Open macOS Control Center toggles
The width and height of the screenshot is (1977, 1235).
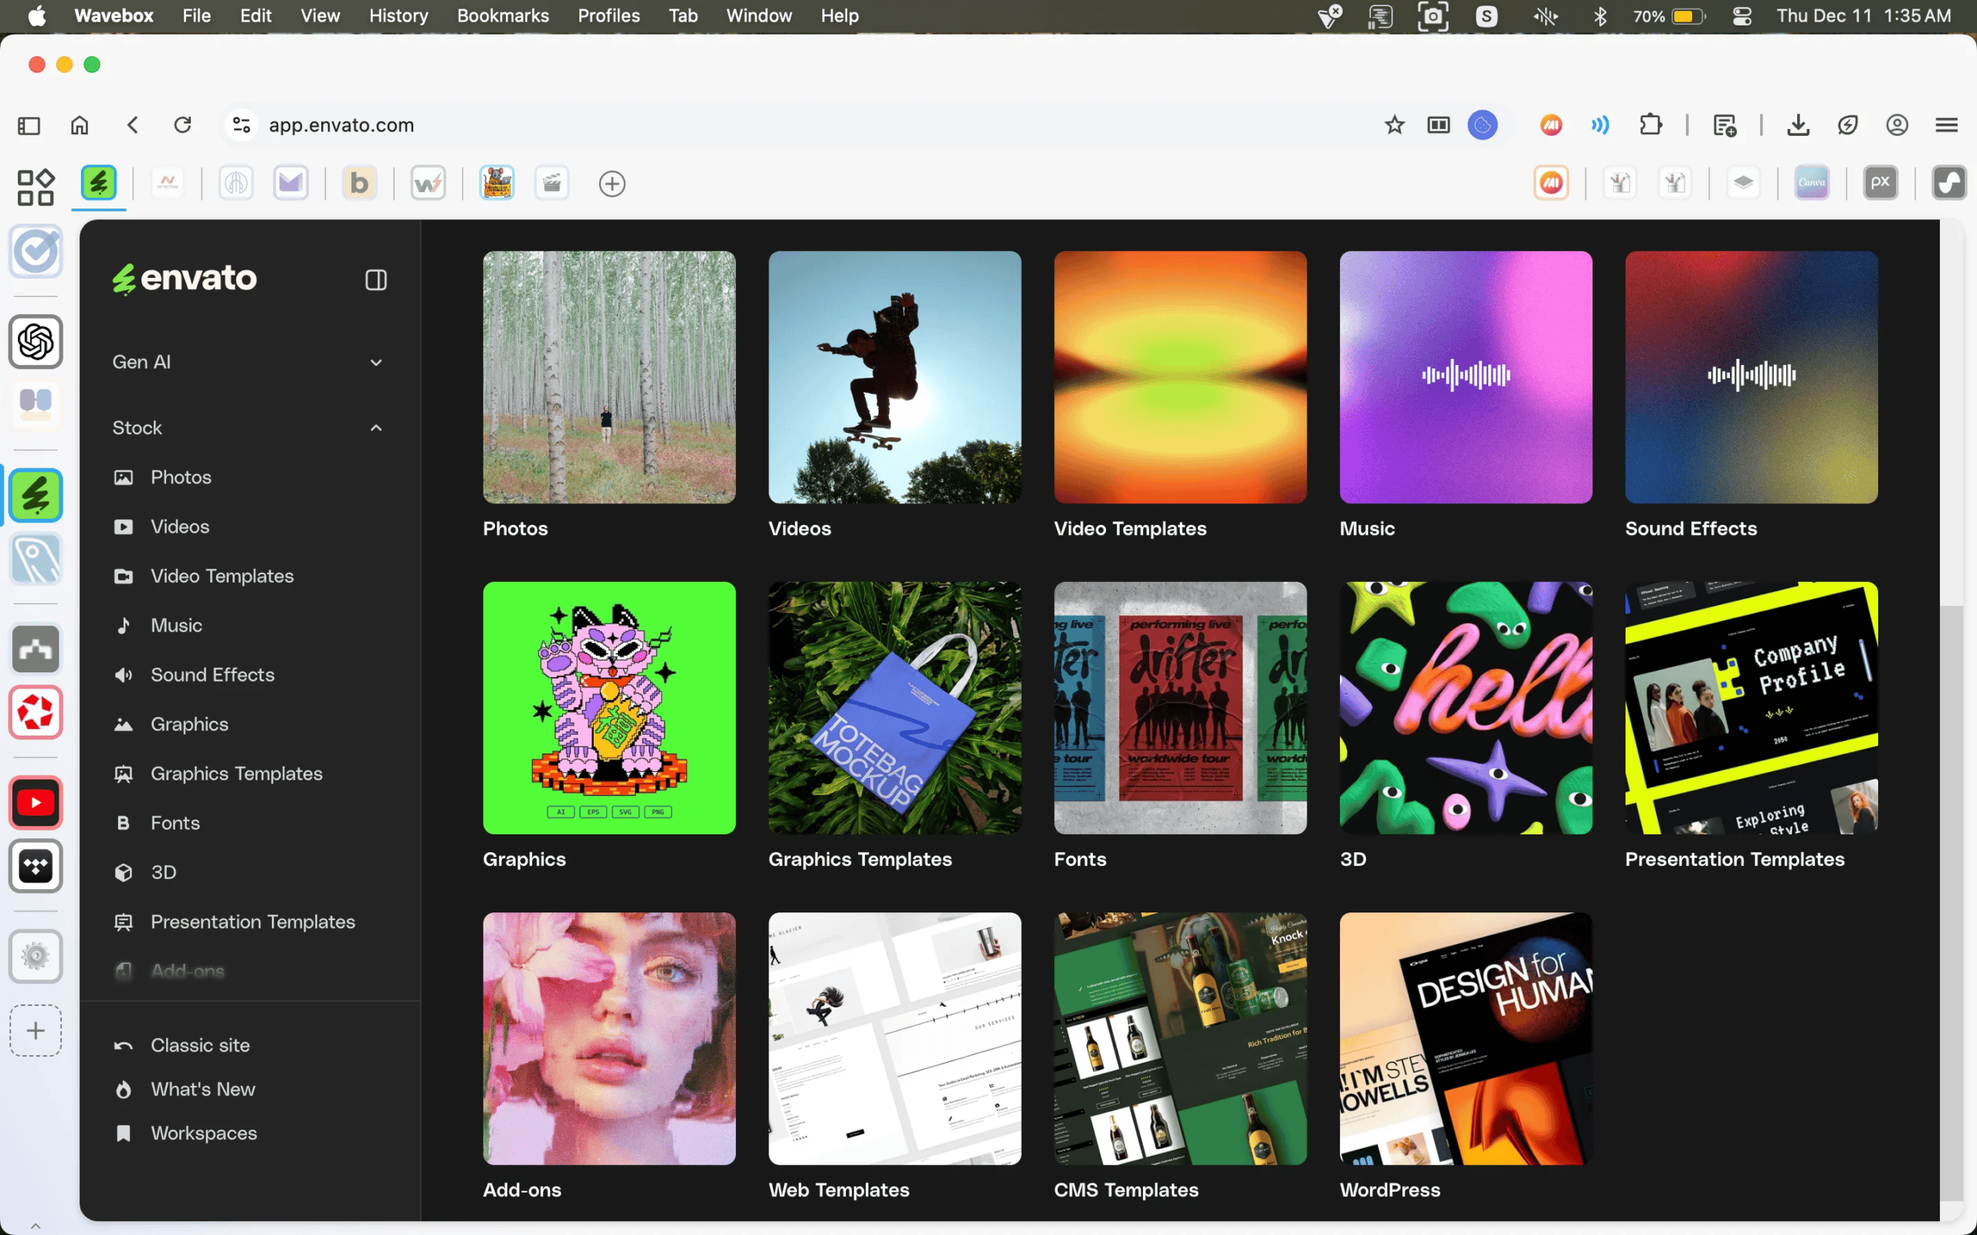(x=1741, y=15)
